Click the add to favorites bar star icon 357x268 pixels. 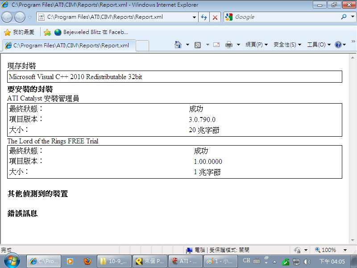click(x=47, y=32)
